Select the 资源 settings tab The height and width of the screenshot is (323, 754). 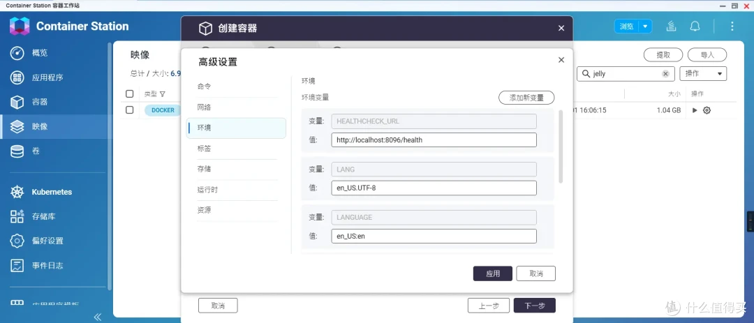[x=237, y=210]
